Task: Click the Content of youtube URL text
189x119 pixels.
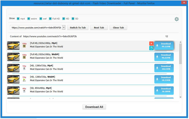Action: pyautogui.click(x=43, y=36)
